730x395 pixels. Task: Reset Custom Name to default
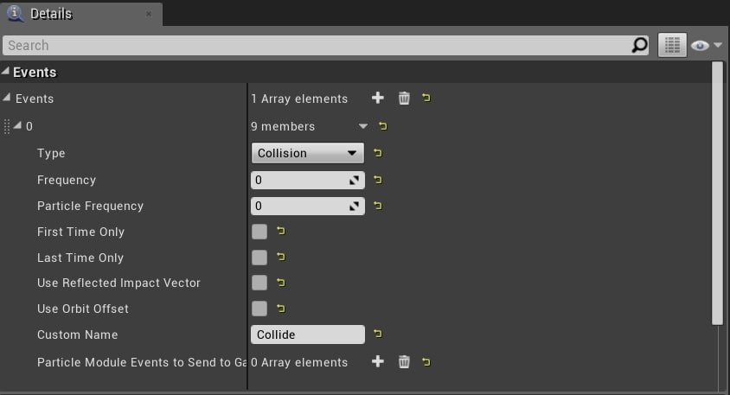[x=378, y=334]
